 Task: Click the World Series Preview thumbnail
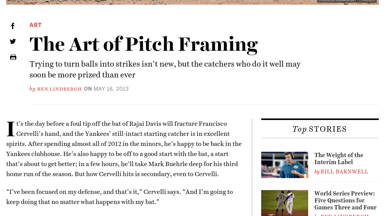[x=284, y=203]
